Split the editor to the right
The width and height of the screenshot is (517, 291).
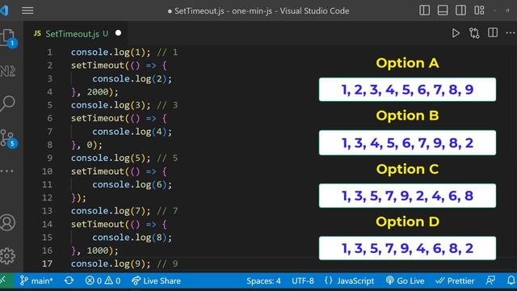tap(493, 32)
